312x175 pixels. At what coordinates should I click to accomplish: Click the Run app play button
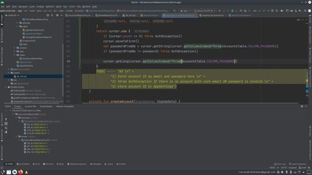point(220,11)
